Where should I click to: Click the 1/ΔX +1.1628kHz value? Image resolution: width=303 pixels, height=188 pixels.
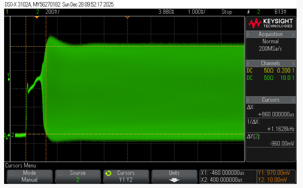point(281,129)
